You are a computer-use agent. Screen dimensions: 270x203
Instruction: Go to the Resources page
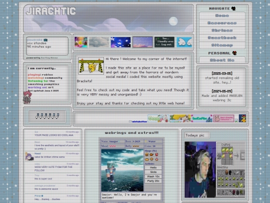[x=222, y=23]
